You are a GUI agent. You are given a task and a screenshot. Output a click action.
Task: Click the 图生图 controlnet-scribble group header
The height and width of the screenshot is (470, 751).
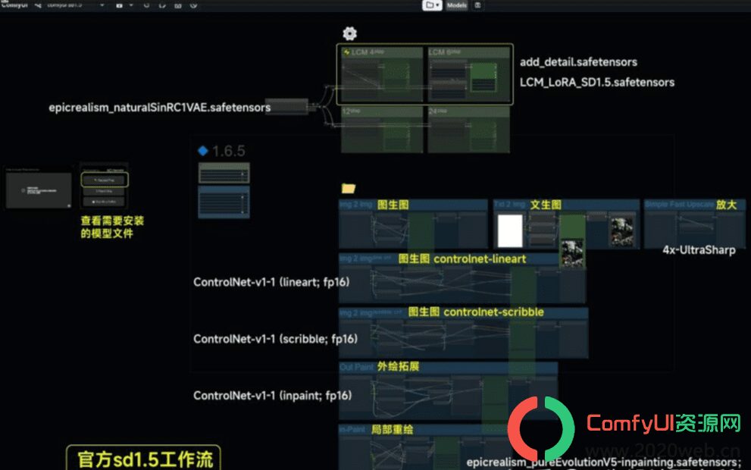pos(463,312)
